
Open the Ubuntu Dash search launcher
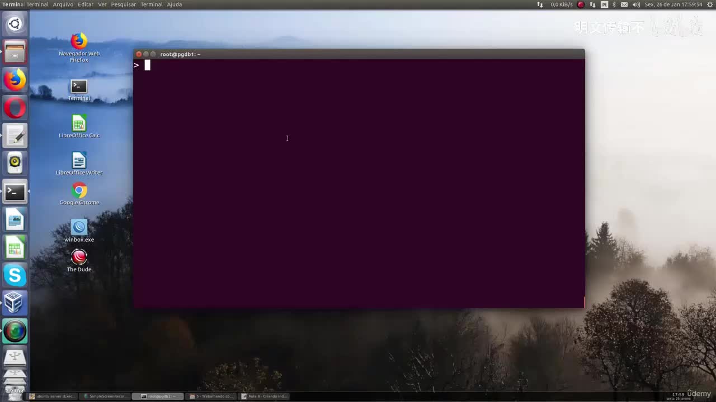(15, 24)
